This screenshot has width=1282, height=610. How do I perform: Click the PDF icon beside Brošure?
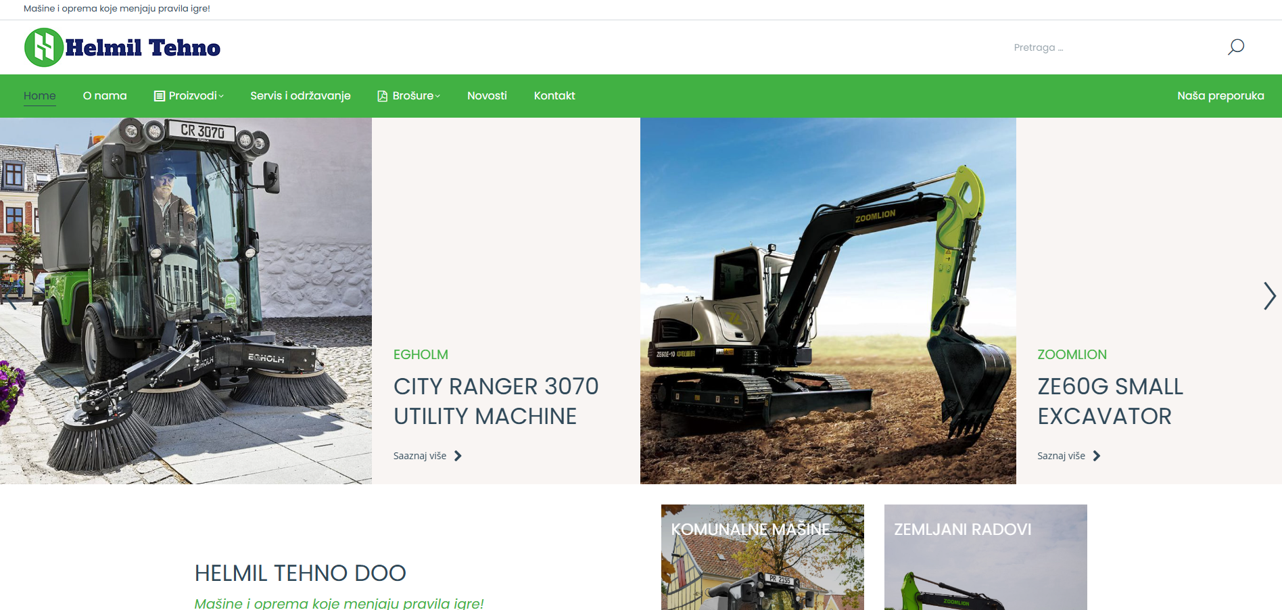(383, 96)
